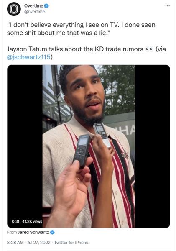Screen dimensions: 176x251
Task: Click the "Jayson Tatum talks about" sentence
Action: 75,49
